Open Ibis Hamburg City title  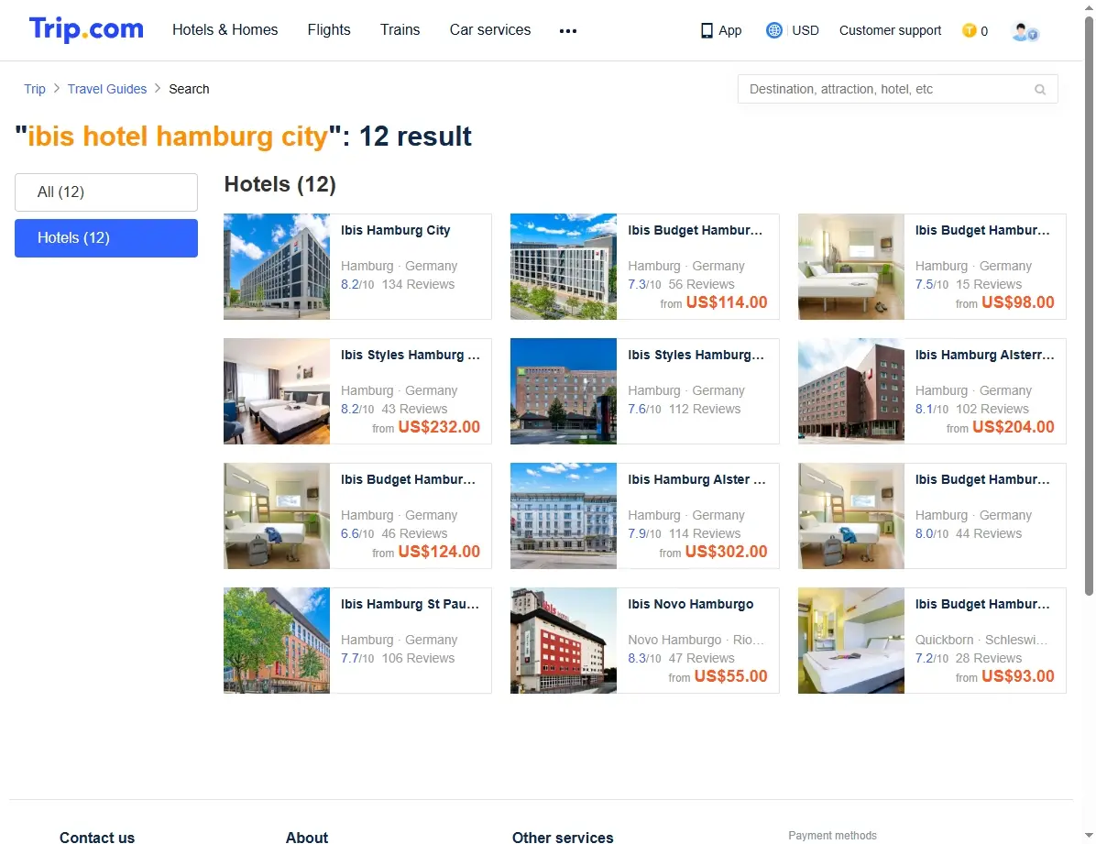pos(396,231)
